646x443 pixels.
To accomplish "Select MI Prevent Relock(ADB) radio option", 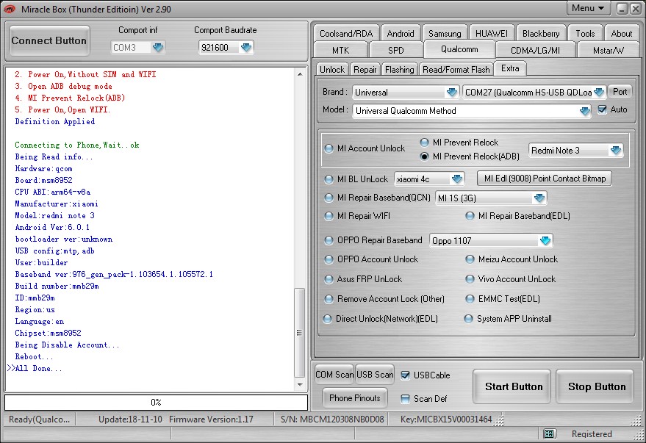I will point(424,156).
